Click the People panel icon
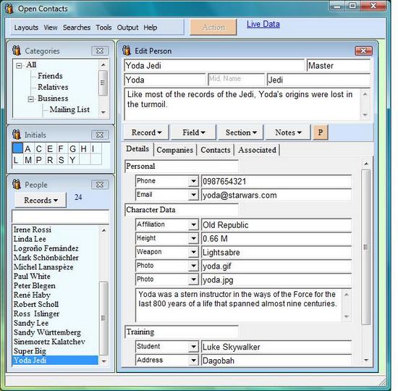398x391 pixels. 17,184
